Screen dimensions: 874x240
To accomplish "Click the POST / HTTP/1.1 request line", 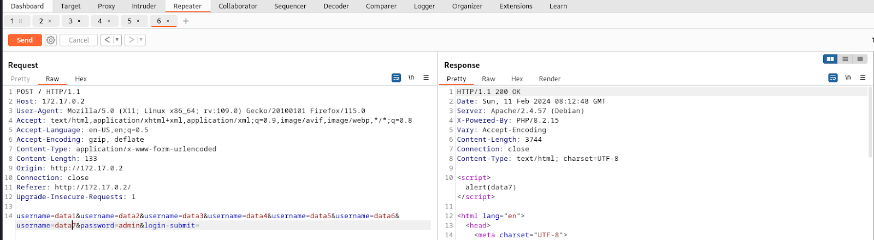I will coord(48,92).
